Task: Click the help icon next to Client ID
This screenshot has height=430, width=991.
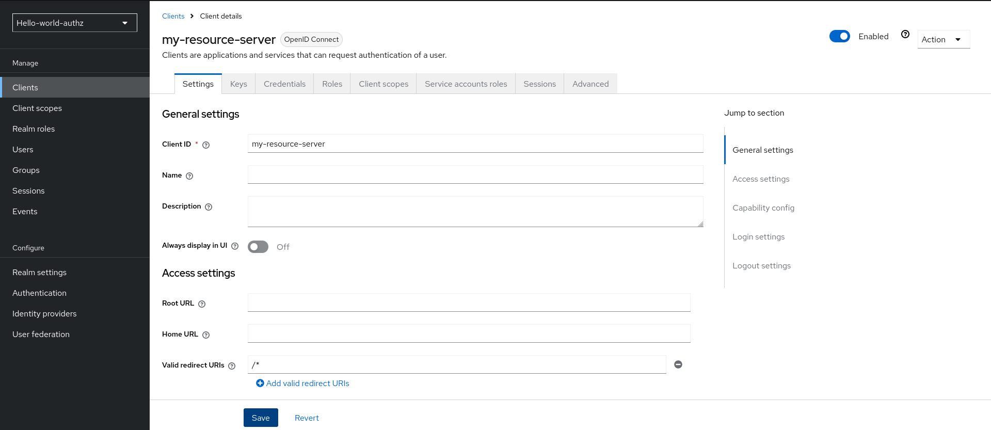Action: pyautogui.click(x=206, y=145)
